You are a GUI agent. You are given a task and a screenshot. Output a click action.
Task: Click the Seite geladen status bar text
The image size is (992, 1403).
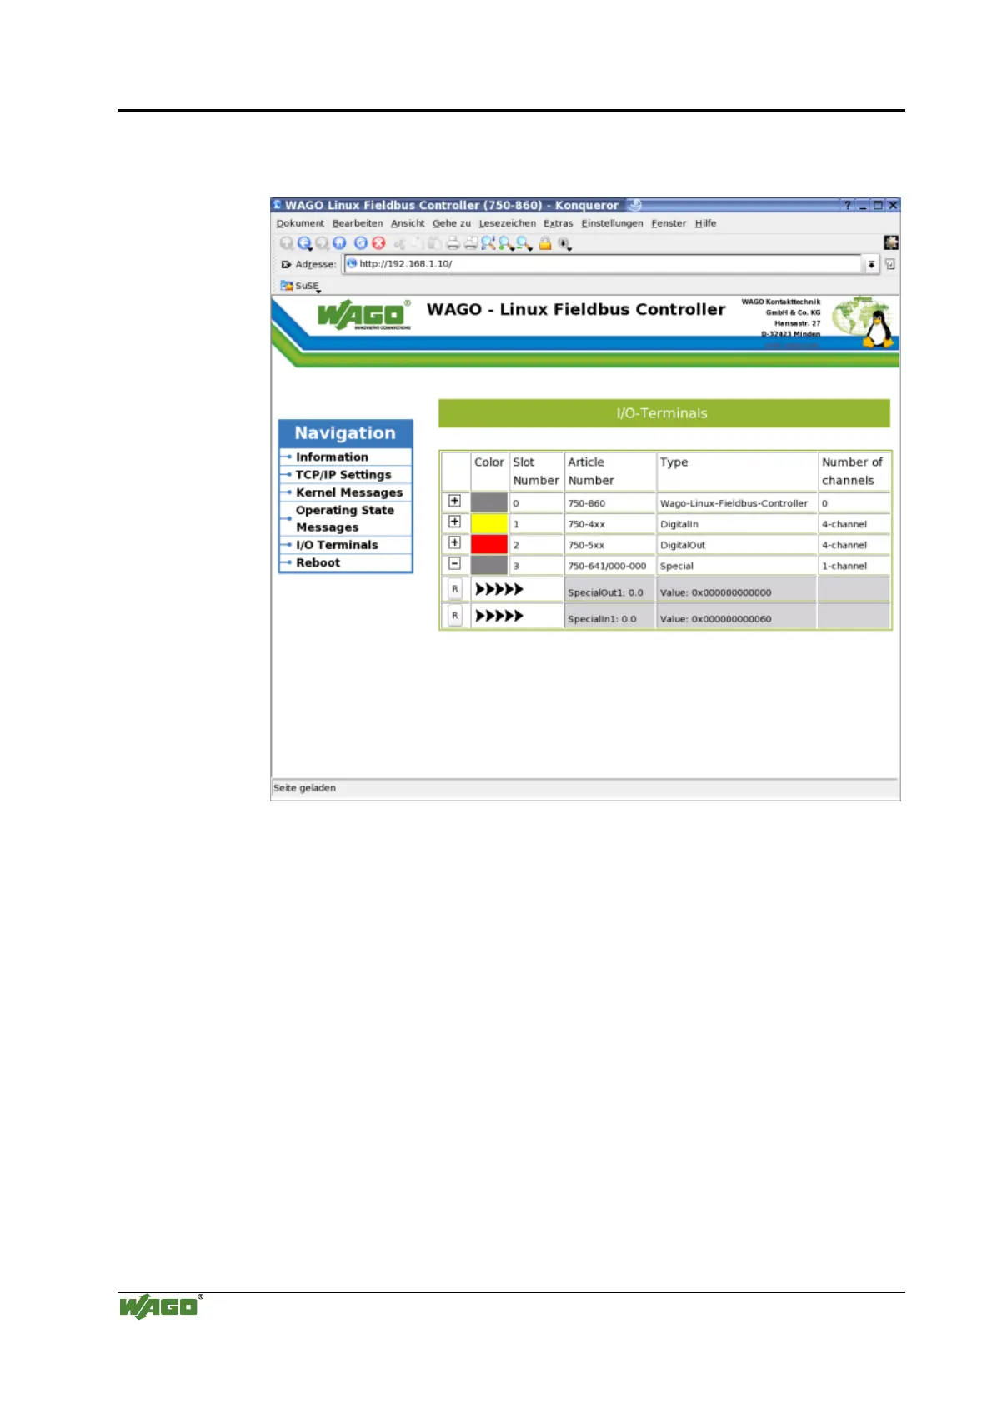point(305,788)
